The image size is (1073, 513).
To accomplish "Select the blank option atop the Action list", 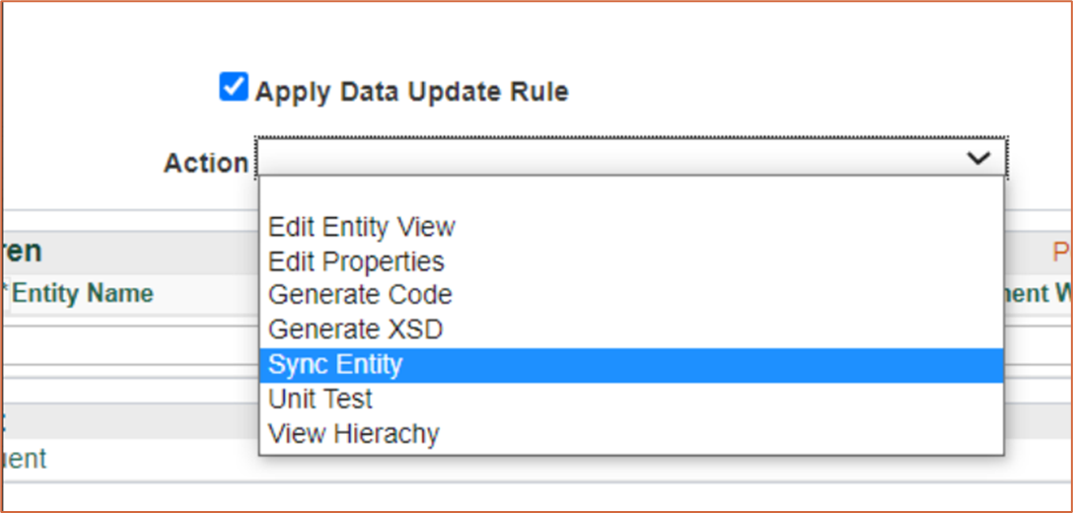I will (x=631, y=194).
